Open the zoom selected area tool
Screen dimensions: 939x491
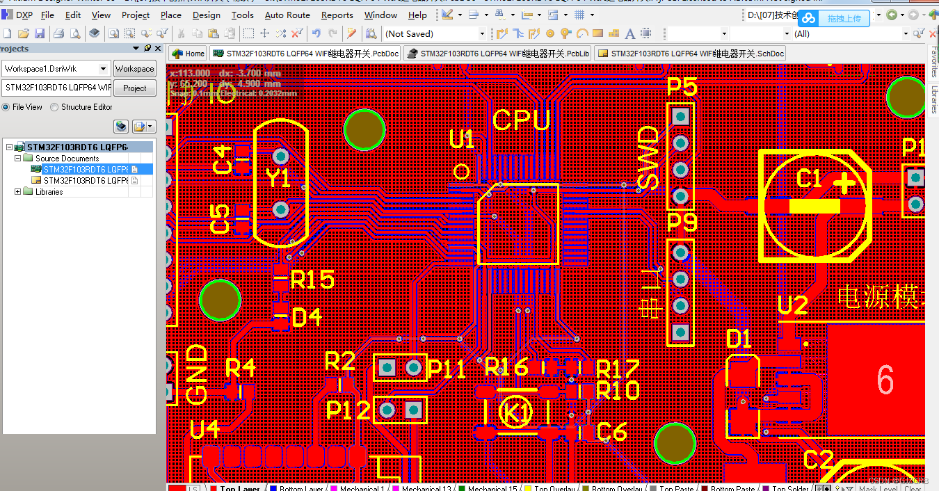pyautogui.click(x=129, y=33)
